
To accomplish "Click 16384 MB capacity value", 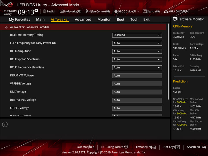I will [195, 70].
